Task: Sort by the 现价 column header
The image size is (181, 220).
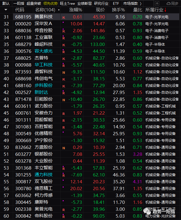Action: tap(100, 10)
